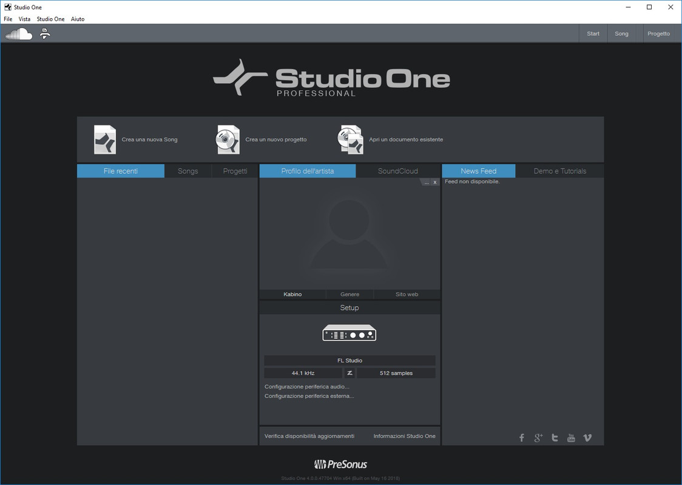Open the 512 samples buffer selector
Image resolution: width=682 pixels, height=485 pixels.
(x=396, y=373)
